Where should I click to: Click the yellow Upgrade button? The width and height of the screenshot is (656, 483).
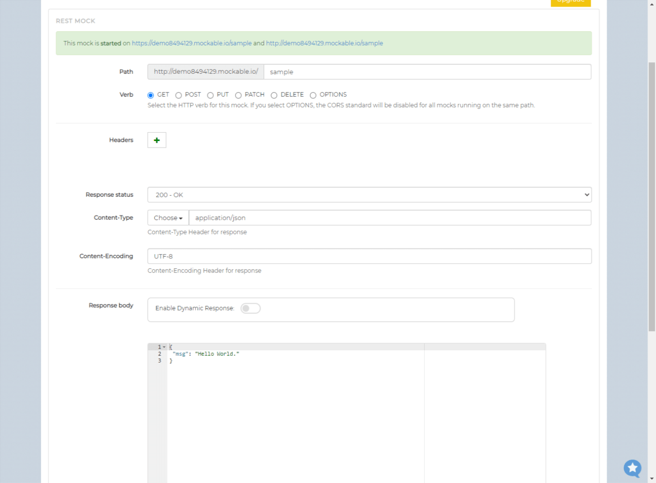571,2
